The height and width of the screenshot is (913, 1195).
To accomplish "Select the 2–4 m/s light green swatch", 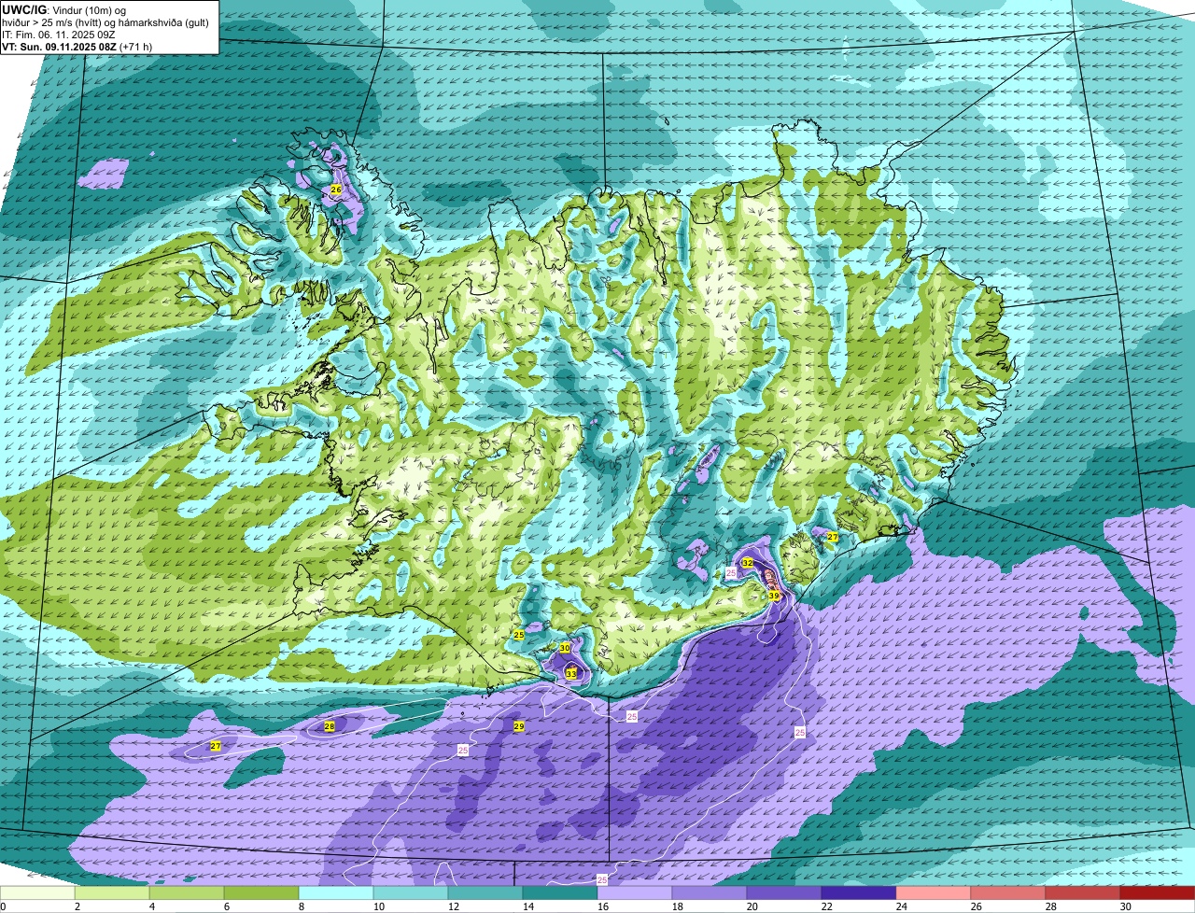I will [112, 893].
